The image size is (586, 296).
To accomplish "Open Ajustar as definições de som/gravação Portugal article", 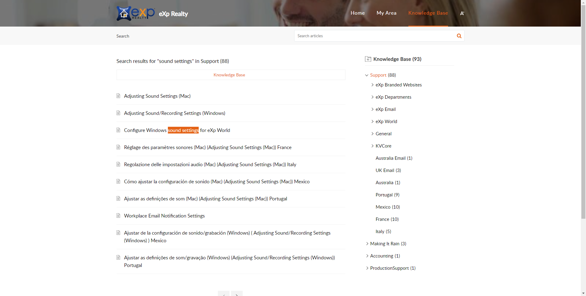I will (x=229, y=261).
